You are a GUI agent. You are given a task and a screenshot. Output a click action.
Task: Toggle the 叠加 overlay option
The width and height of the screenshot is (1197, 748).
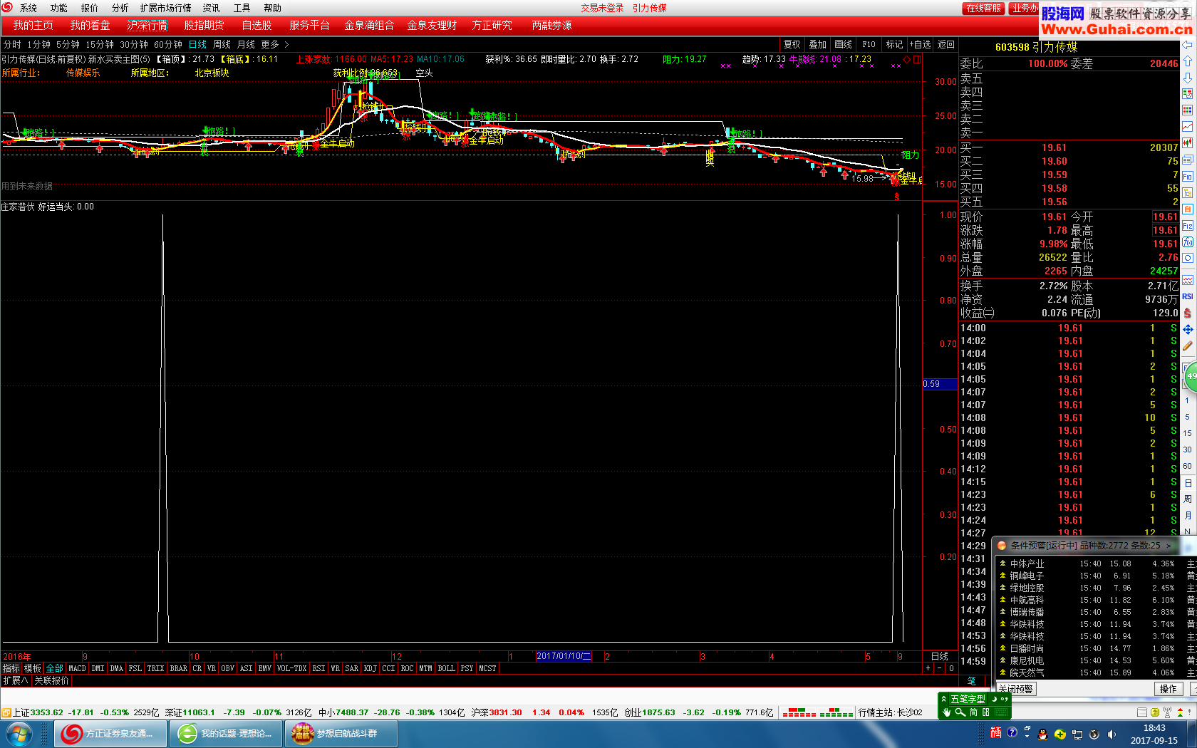click(817, 44)
